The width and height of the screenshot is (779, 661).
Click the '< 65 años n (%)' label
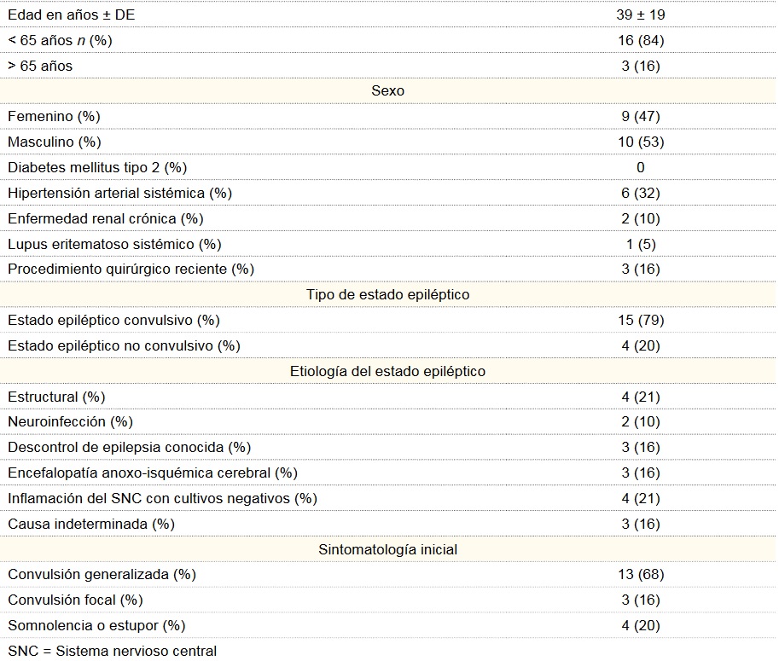tap(60, 40)
